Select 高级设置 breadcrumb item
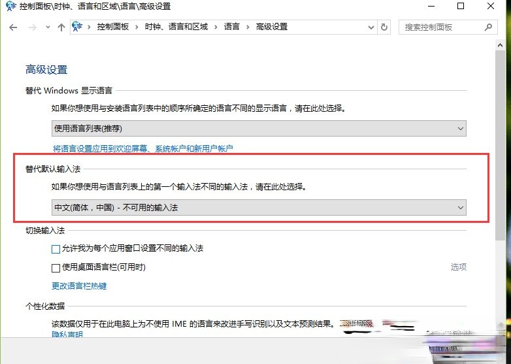 coord(272,27)
